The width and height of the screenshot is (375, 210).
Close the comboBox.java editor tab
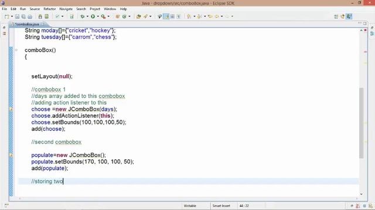pos(43,24)
